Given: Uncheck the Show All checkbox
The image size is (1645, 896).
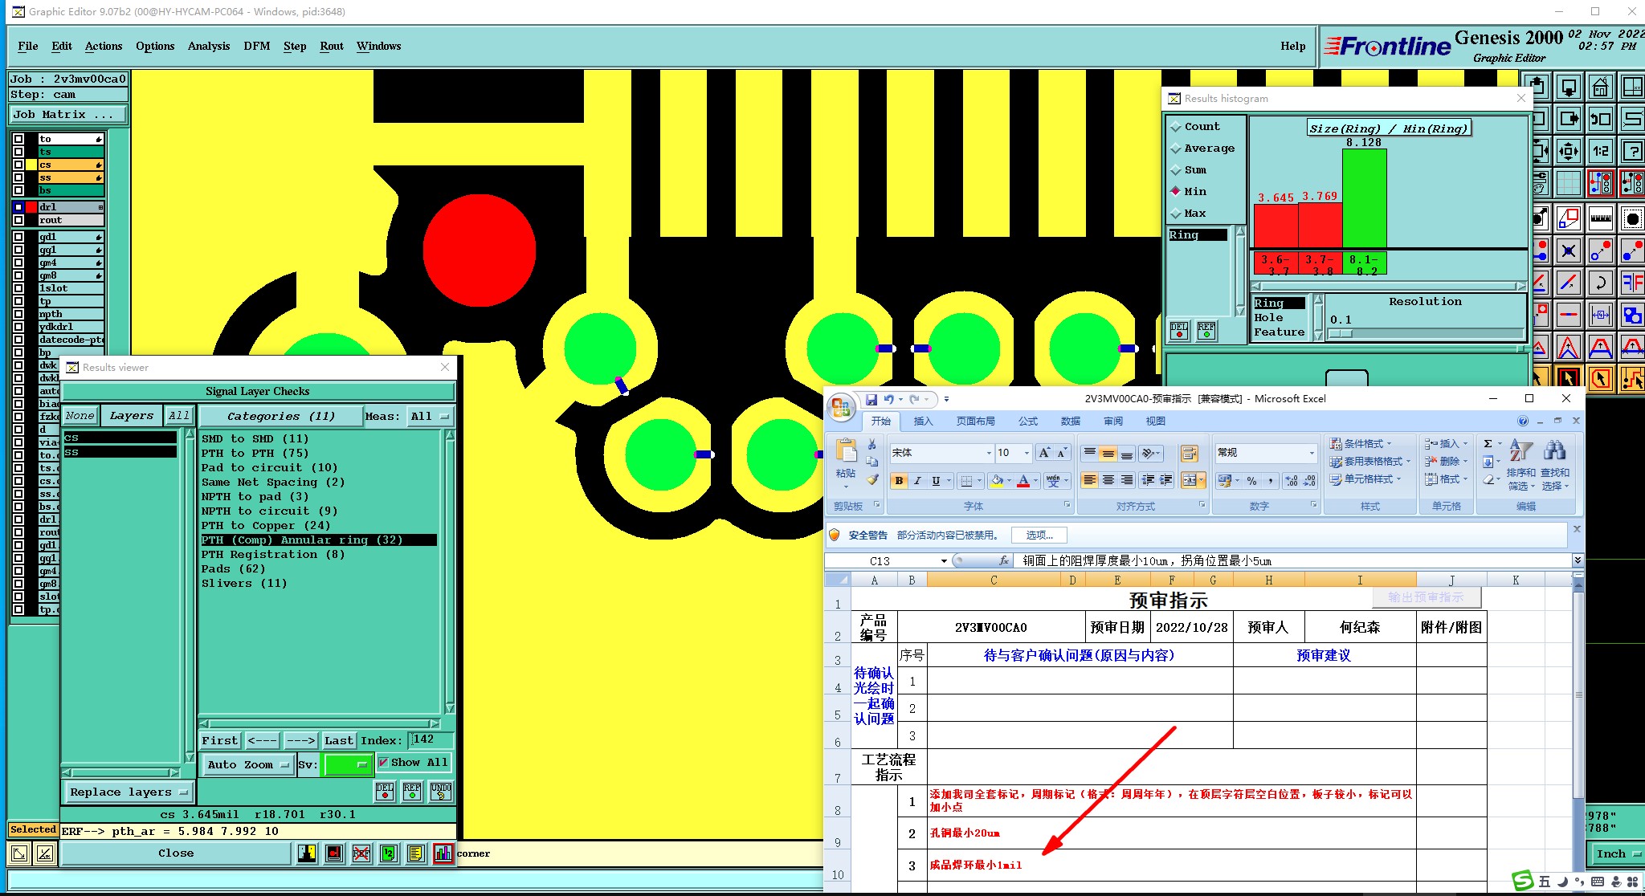Looking at the screenshot, I should 383,763.
